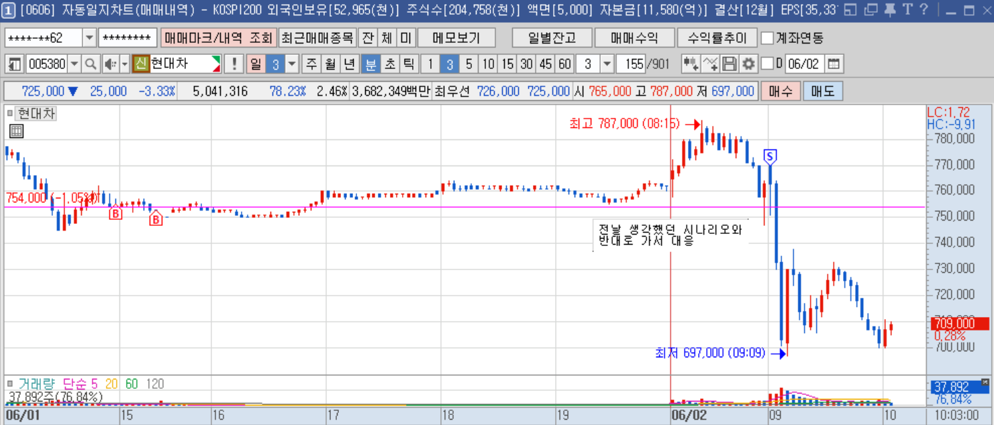Click the 현대차 stock name field

[185, 64]
